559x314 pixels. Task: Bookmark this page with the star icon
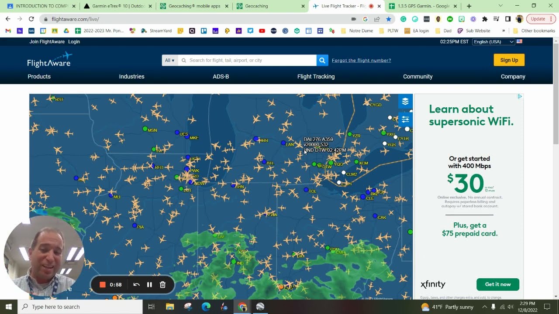click(389, 19)
